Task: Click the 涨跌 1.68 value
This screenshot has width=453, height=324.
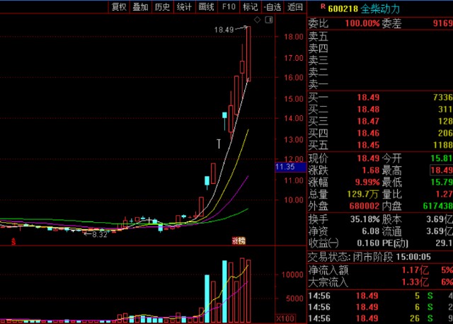Action: point(371,170)
